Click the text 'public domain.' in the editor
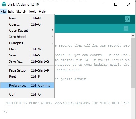Image resolution: width=136 pixels, height=119 pixels. (x=74, y=79)
